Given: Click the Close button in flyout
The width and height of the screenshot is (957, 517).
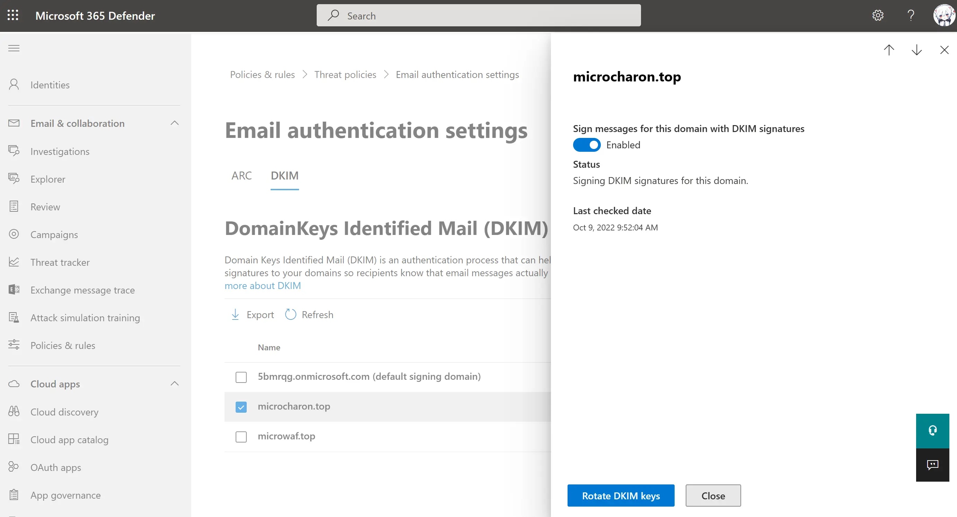Looking at the screenshot, I should [x=713, y=496].
